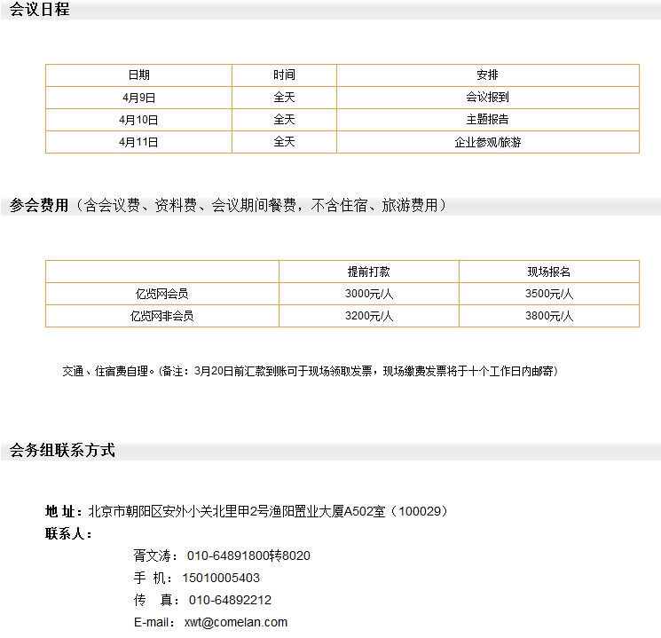The image size is (661, 638).
Task: Click the 提前打款 column header
Action: pos(368,271)
